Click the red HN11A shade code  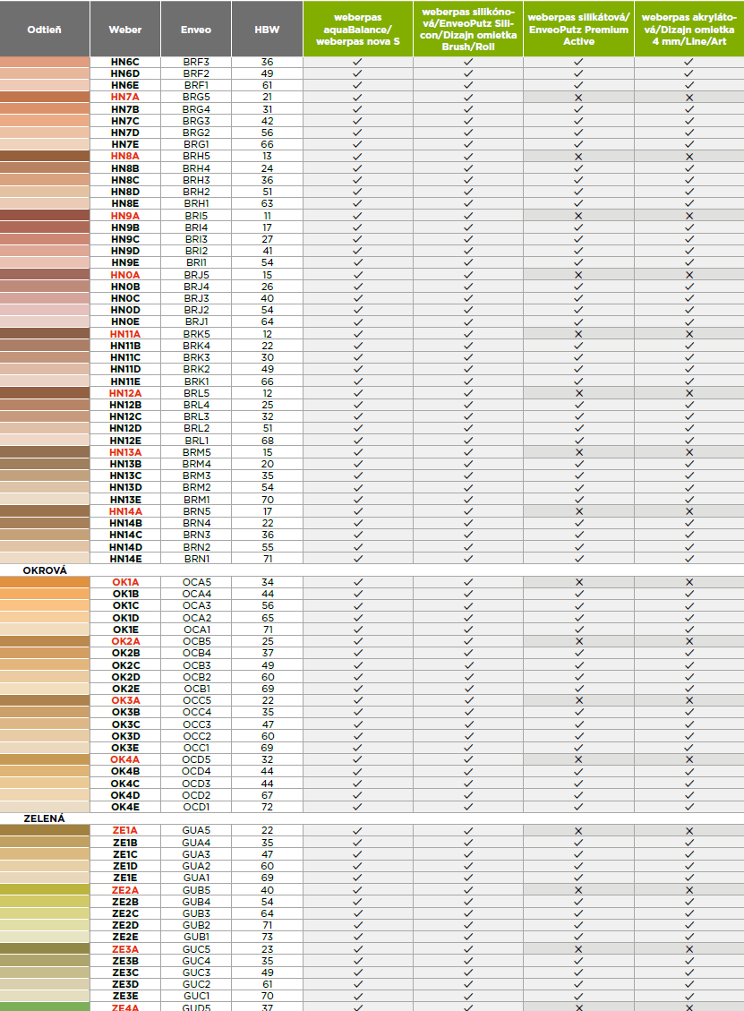click(x=125, y=334)
